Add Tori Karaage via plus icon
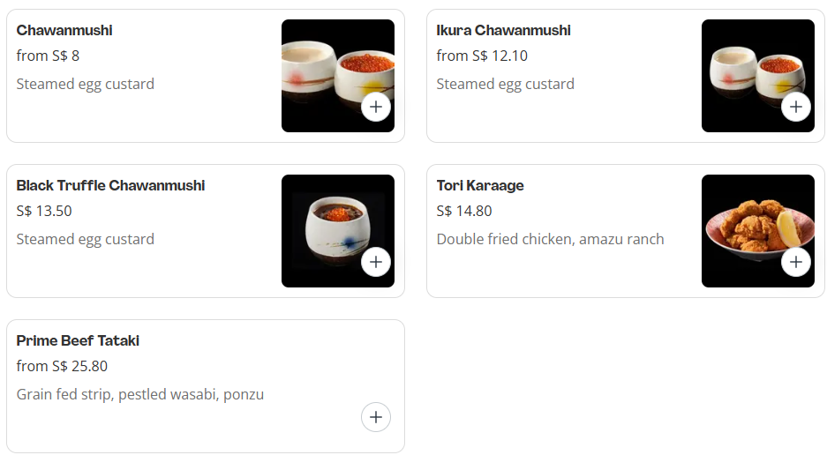 796,262
